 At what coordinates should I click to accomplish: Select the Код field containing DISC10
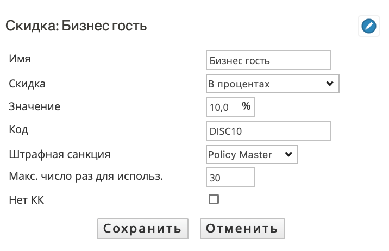click(268, 131)
